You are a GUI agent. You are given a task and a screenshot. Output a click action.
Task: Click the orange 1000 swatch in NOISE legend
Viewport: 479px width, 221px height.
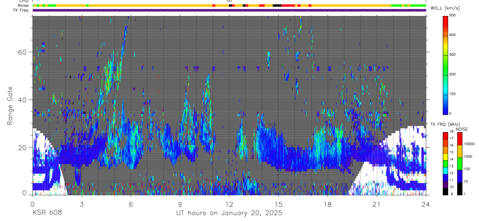(459, 151)
